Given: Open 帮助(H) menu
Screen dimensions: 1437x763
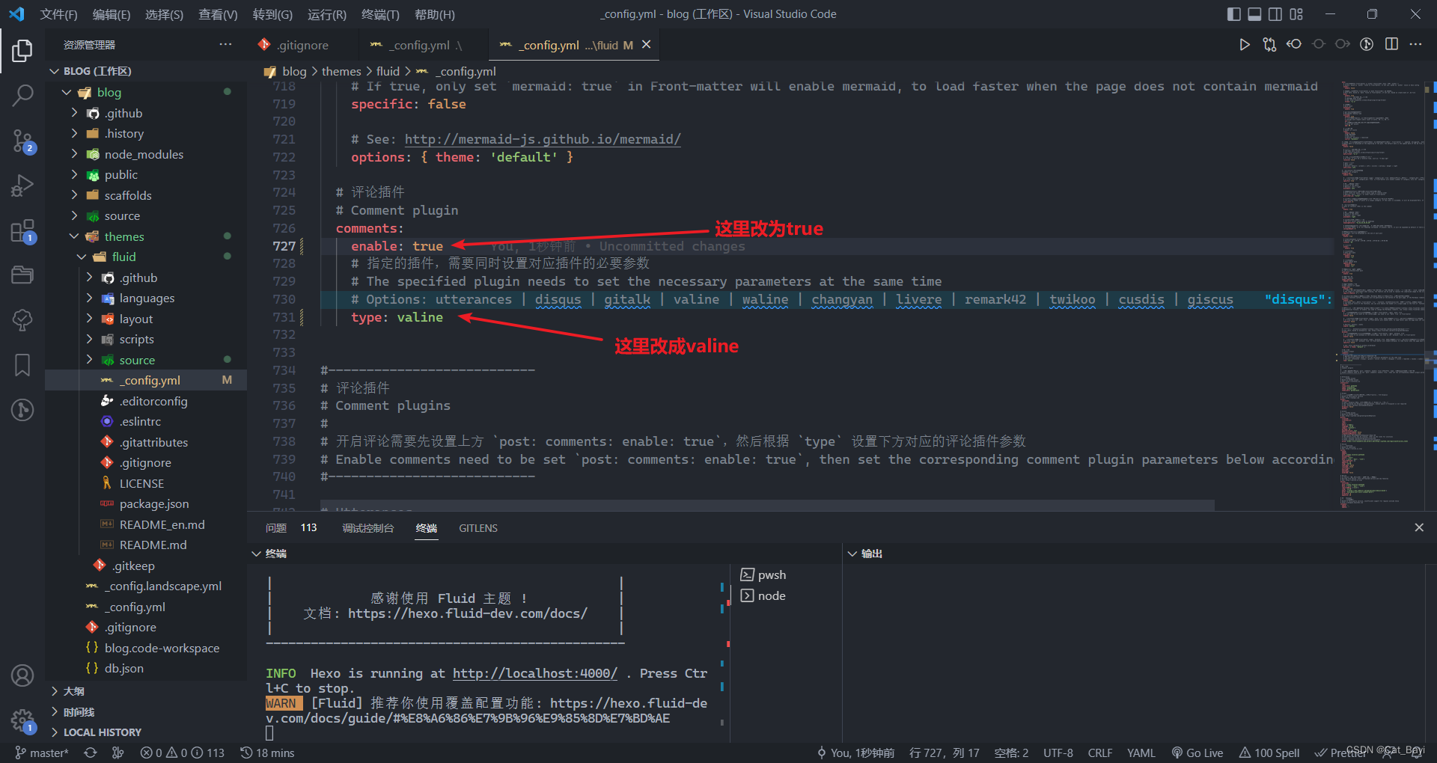Looking at the screenshot, I should click(x=434, y=14).
